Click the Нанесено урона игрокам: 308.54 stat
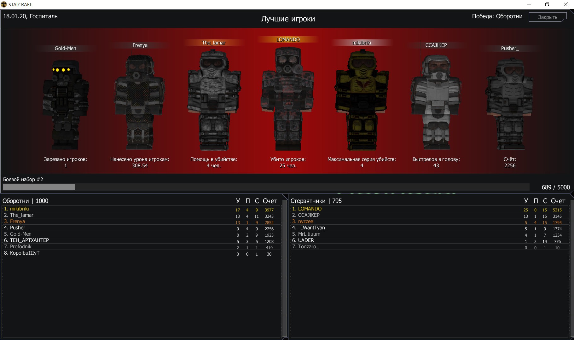 point(140,162)
